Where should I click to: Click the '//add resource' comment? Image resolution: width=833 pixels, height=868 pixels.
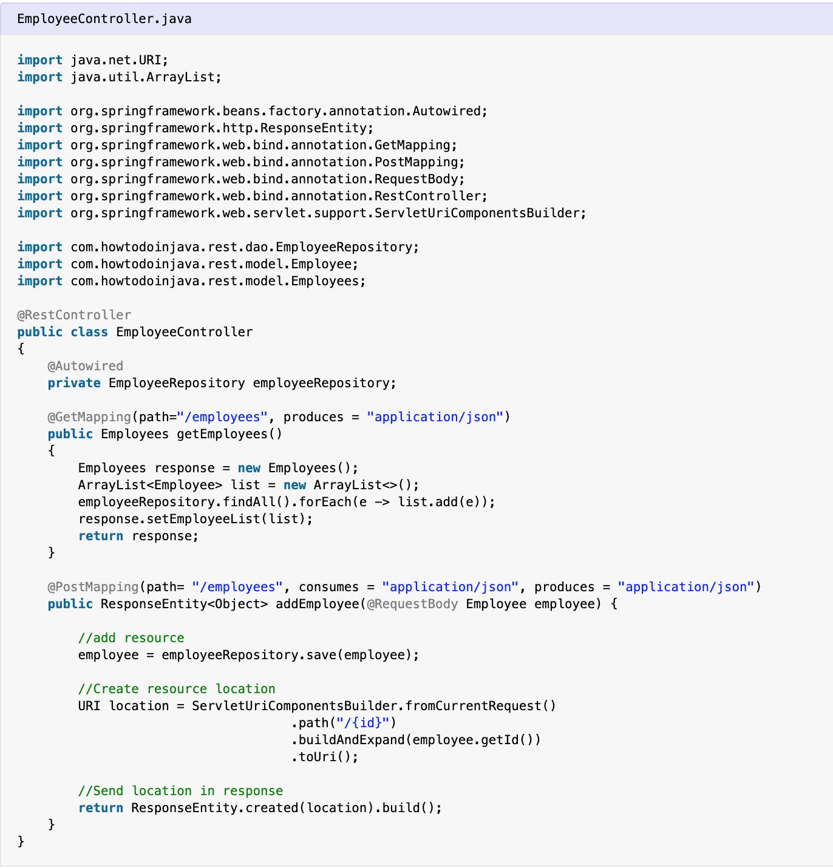pos(131,638)
